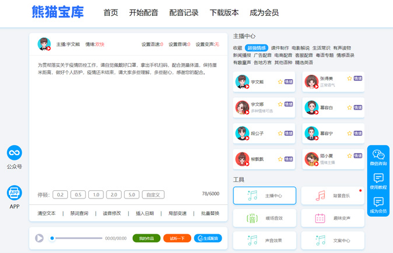Open 配音记录 in top navigation
The width and height of the screenshot is (393, 253).
(x=184, y=12)
